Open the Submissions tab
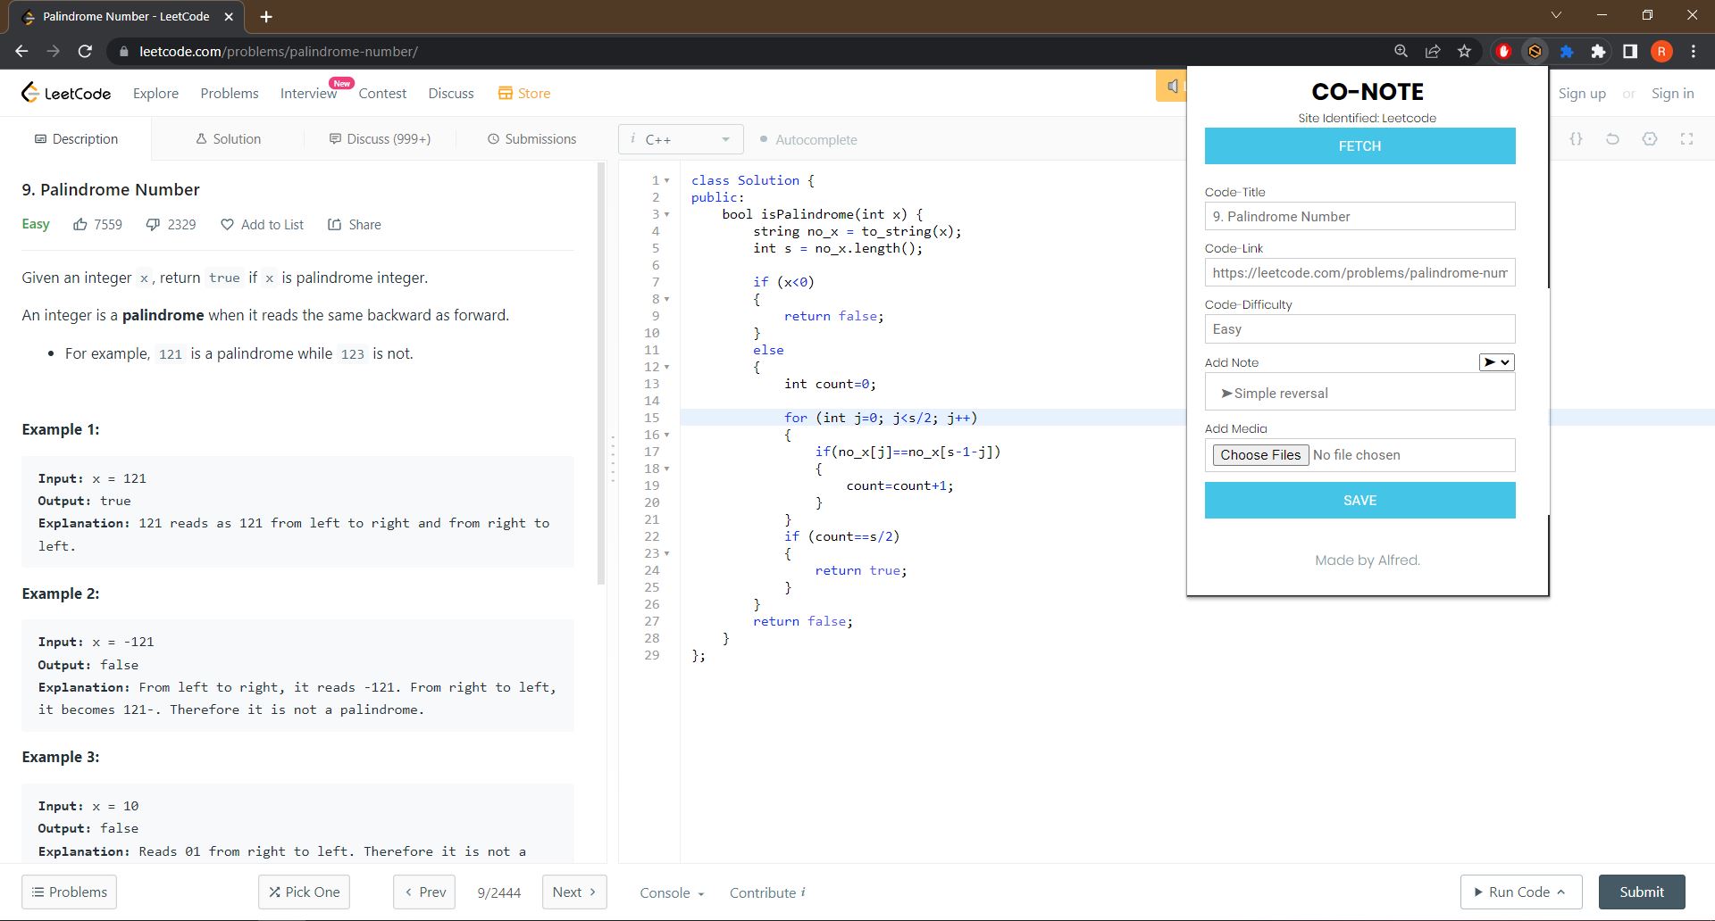The height and width of the screenshot is (921, 1715). [x=531, y=139]
